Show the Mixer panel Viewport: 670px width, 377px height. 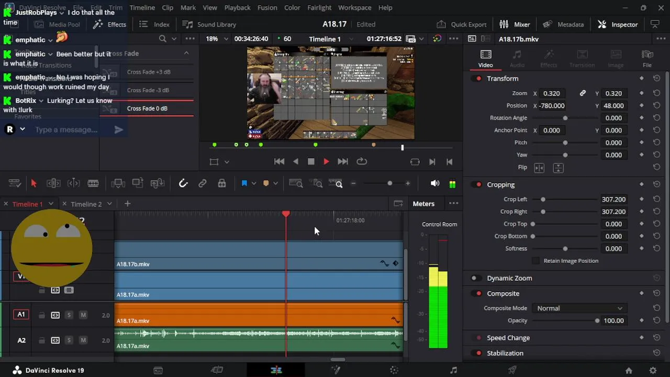pos(515,25)
